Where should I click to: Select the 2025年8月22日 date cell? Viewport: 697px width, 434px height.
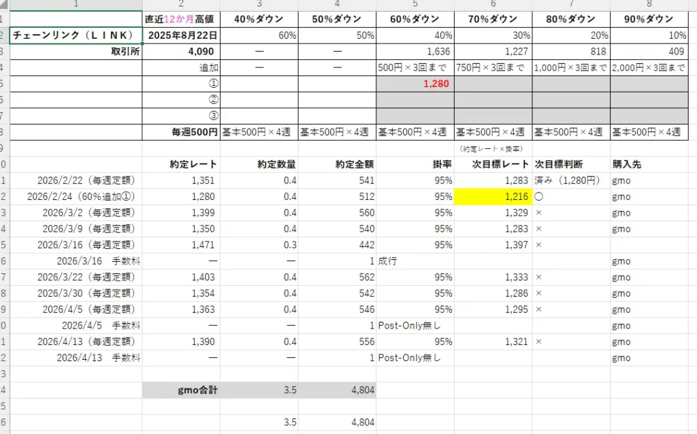click(x=180, y=34)
